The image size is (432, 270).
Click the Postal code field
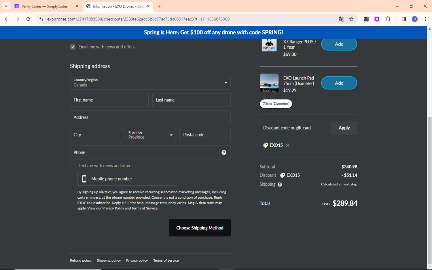[205, 135]
